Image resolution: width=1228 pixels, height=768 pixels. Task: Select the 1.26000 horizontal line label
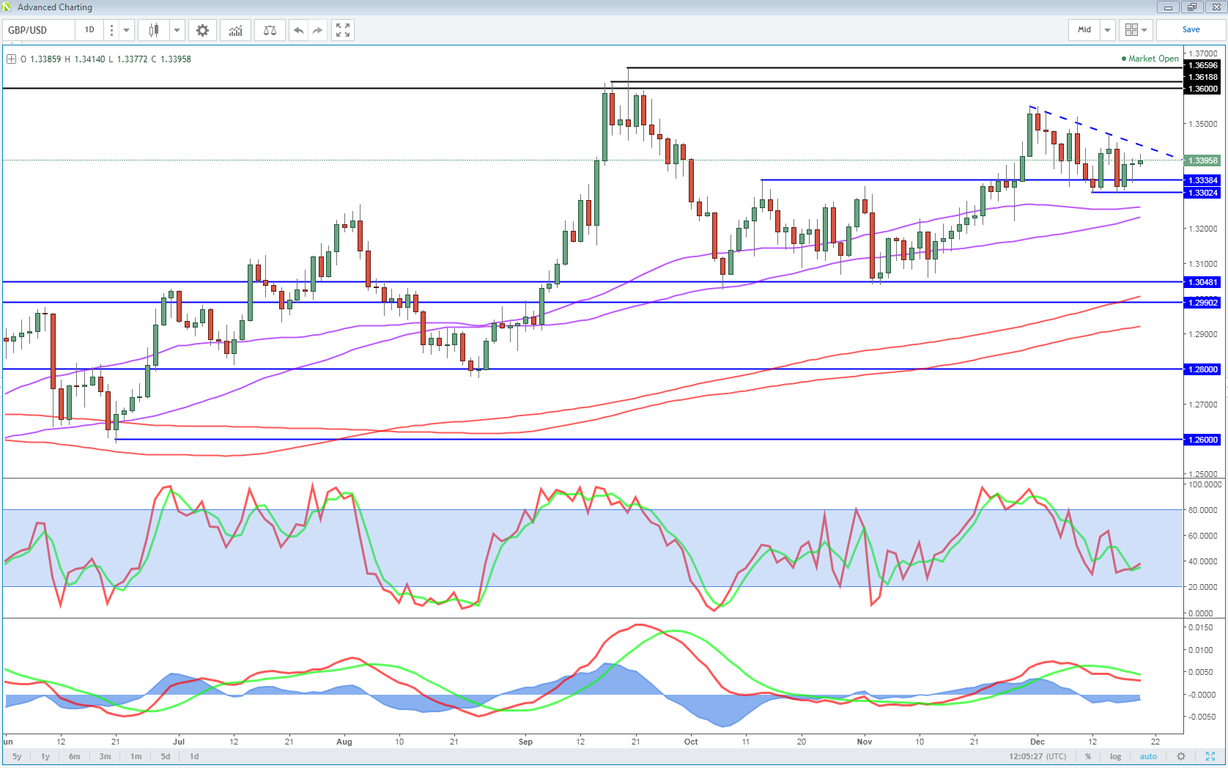(x=1202, y=440)
